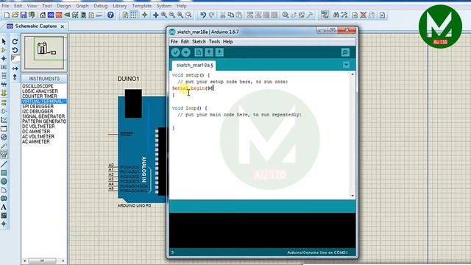The width and height of the screenshot is (471, 265).
Task: Open a sketch with the up-arrow icon
Action: coord(209,52)
